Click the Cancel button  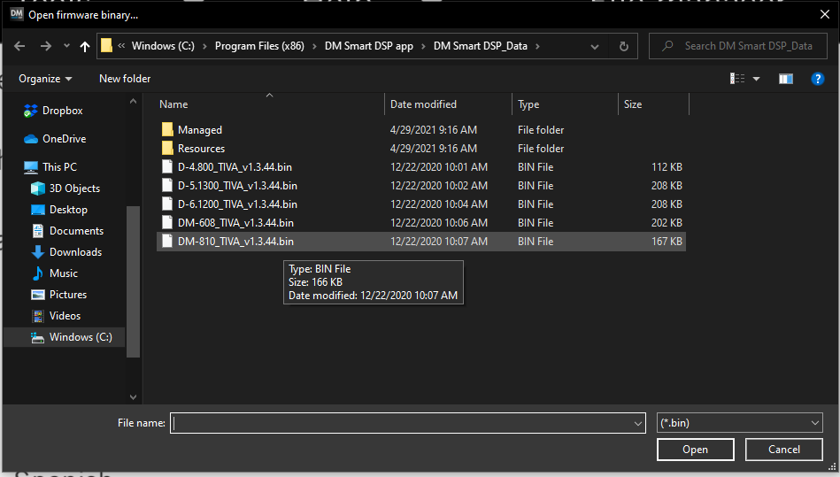783,450
